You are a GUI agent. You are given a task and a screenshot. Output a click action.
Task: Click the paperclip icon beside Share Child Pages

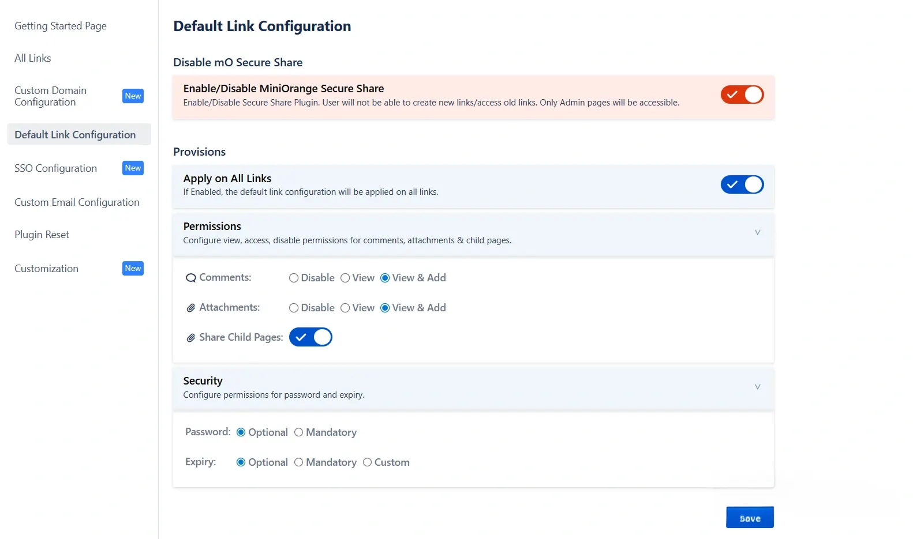[x=190, y=338]
